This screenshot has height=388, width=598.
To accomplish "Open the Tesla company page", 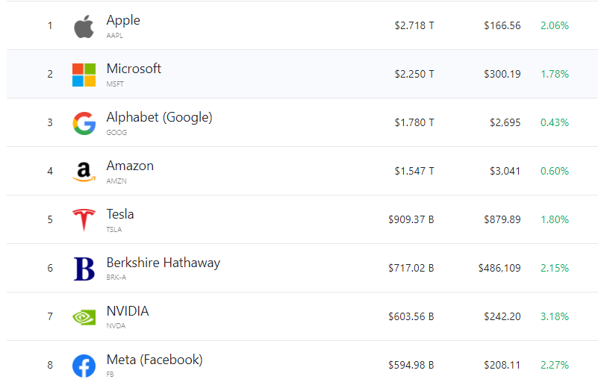I will coord(120,214).
